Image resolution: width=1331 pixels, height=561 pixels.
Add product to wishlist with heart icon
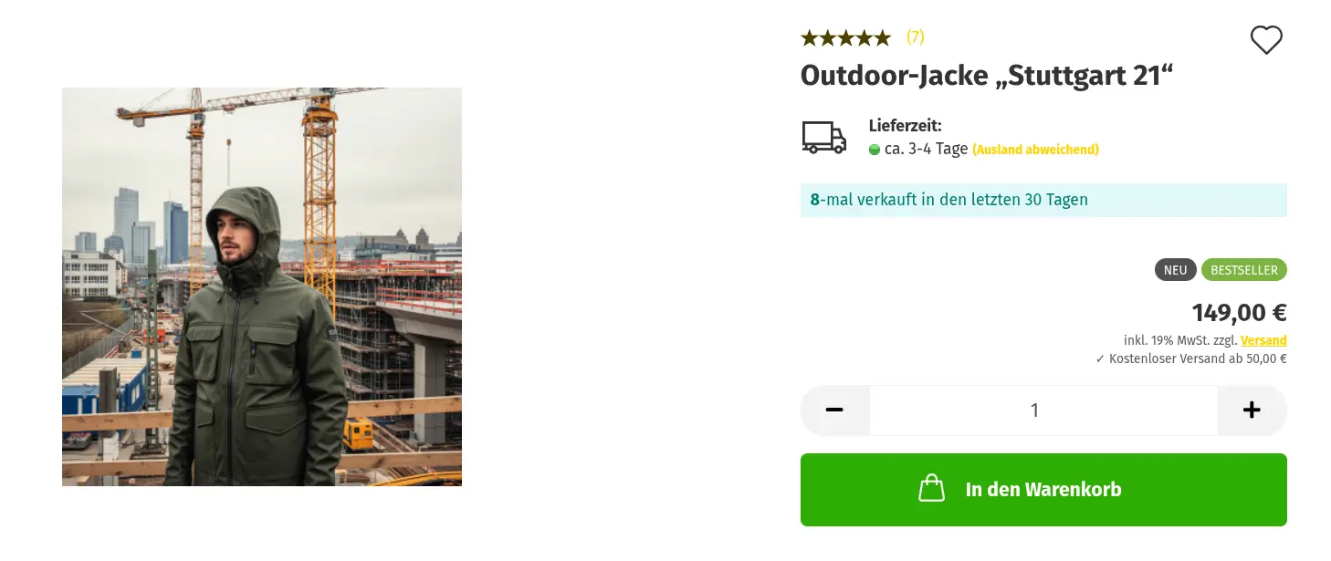(1266, 40)
